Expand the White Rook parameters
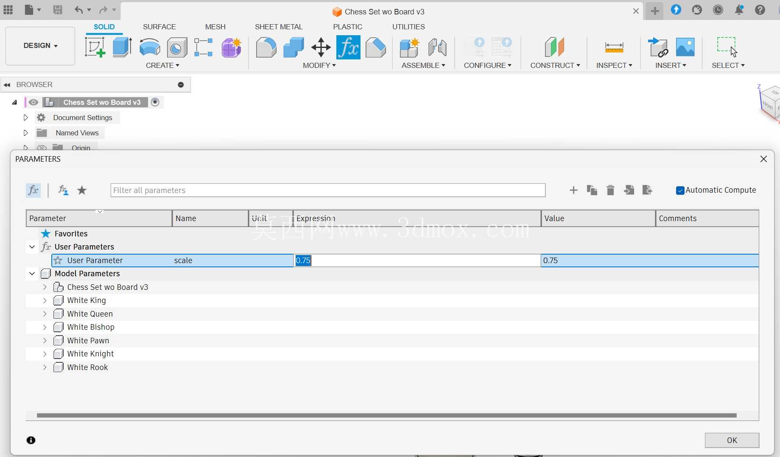 [x=45, y=367]
